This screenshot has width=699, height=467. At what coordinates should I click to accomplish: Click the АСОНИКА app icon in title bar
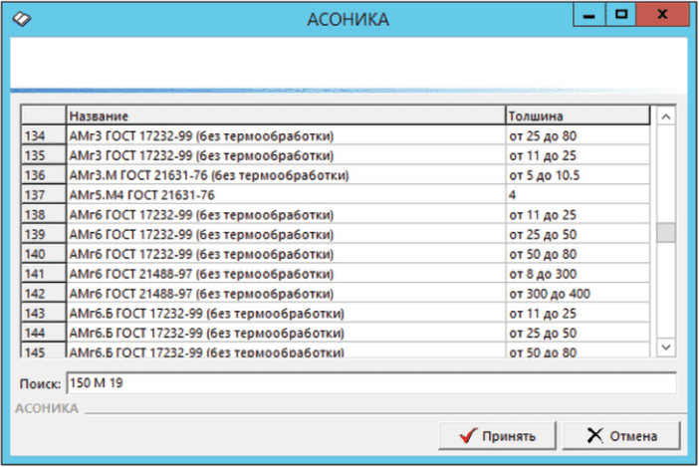click(20, 18)
